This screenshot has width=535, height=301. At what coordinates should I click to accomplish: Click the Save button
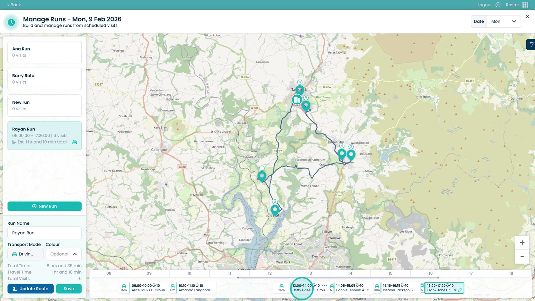[x=69, y=289]
